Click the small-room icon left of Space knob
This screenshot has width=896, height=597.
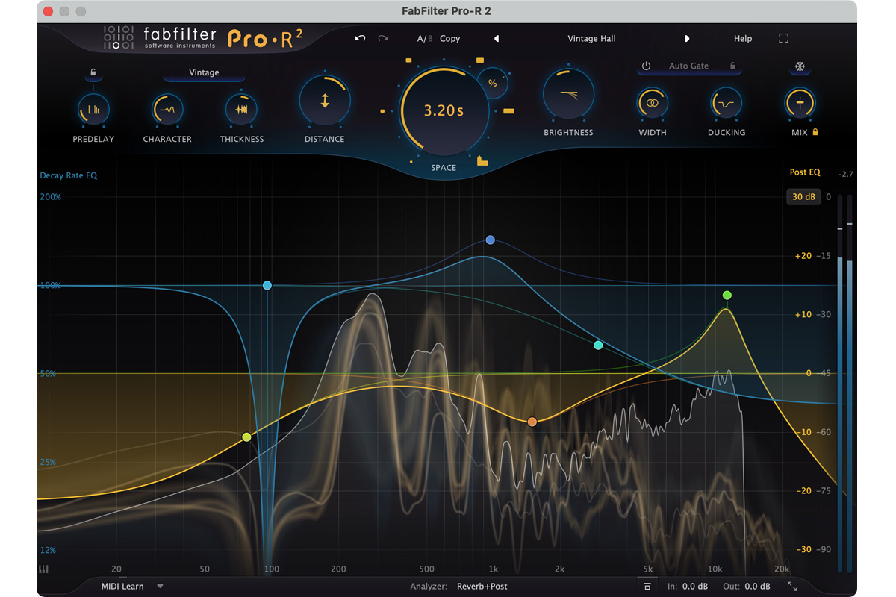tap(382, 111)
